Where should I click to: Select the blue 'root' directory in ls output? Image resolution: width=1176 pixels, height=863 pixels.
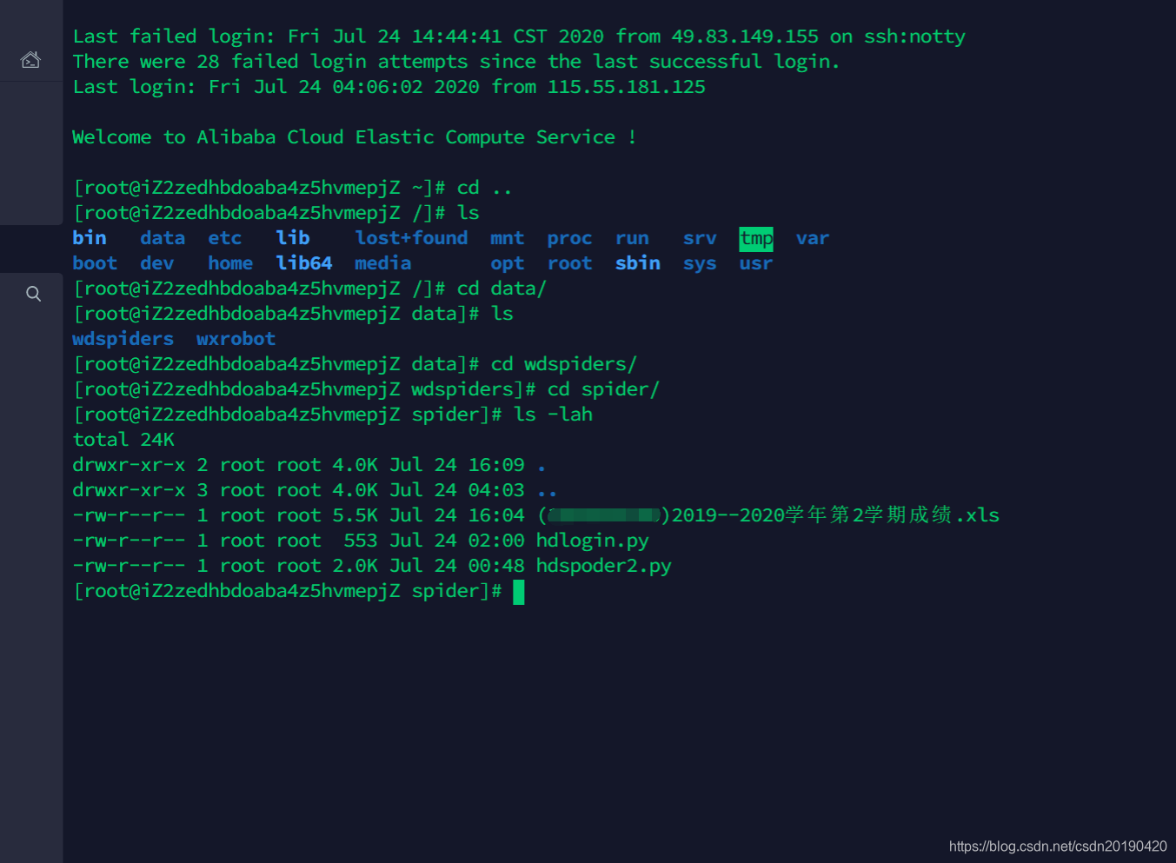click(569, 263)
